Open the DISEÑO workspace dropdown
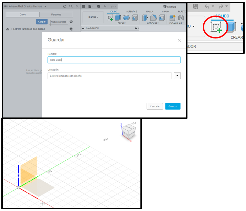The image size is (246, 211). 93,17
